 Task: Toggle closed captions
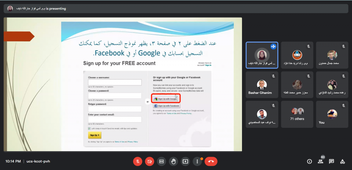point(162,161)
